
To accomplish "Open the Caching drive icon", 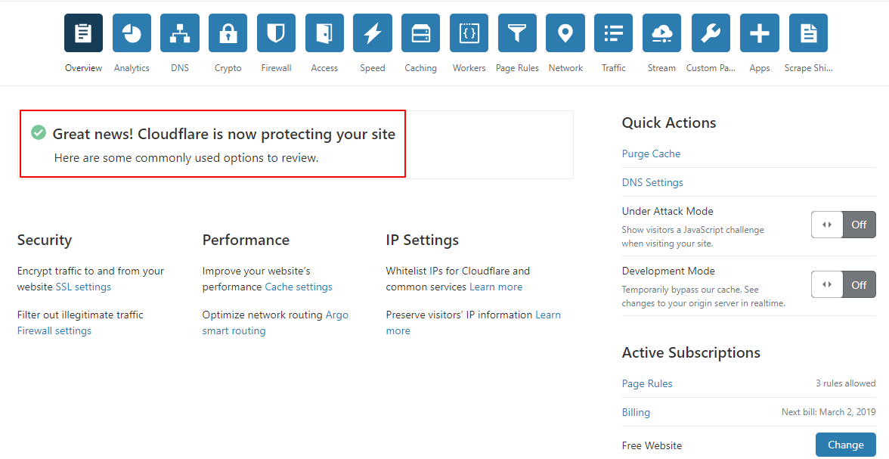I will pyautogui.click(x=420, y=33).
